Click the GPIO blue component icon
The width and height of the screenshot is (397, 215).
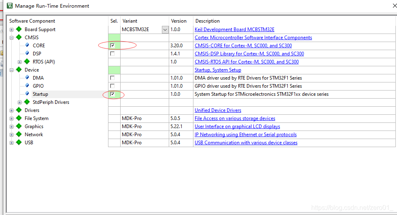point(27,86)
